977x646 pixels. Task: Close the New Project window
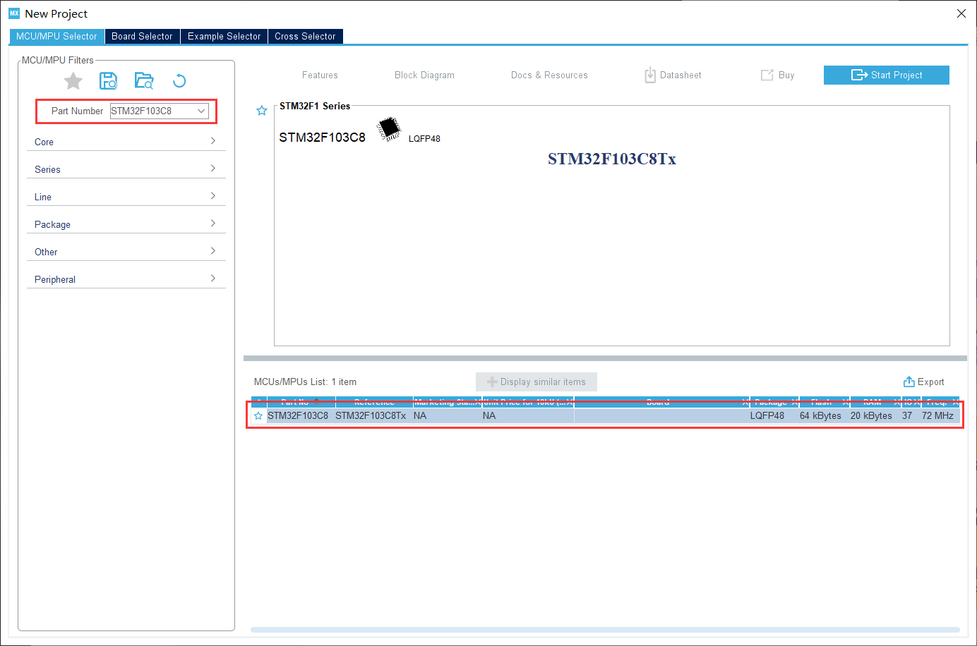point(961,13)
